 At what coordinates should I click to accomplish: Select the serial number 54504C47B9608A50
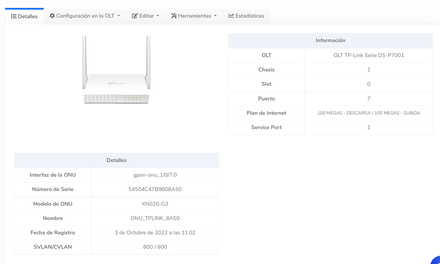coord(155,189)
